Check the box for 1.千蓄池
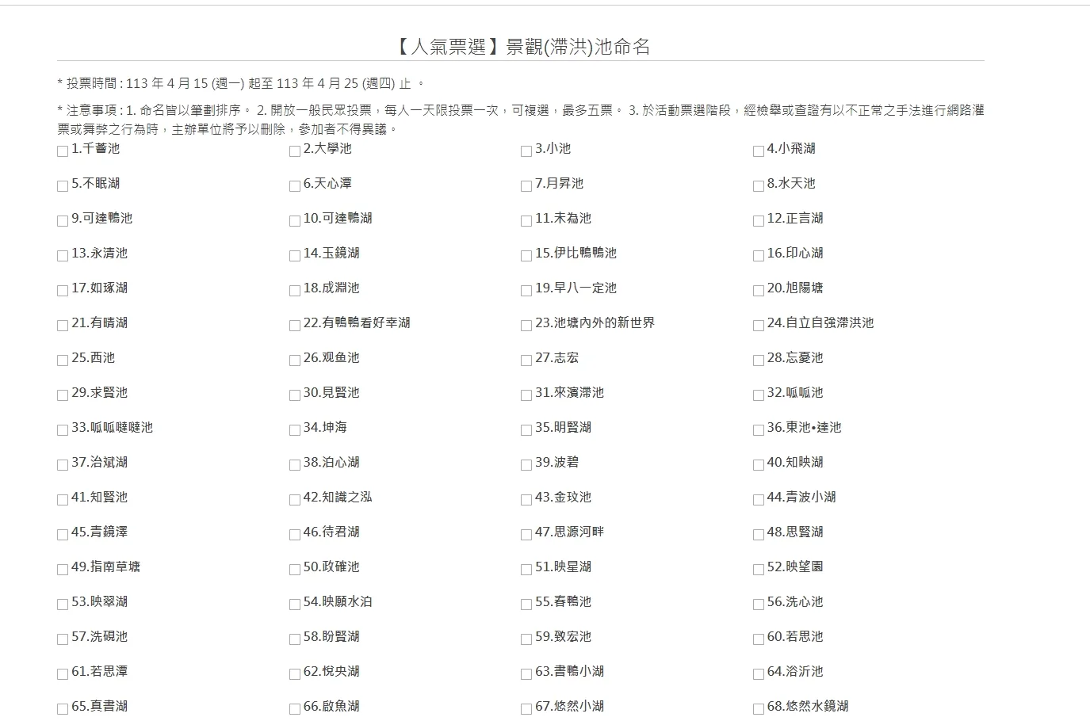1090x721 pixels. 63,151
